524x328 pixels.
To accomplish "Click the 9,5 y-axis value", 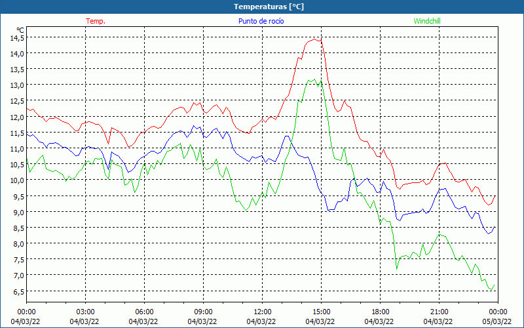I will point(19,196).
